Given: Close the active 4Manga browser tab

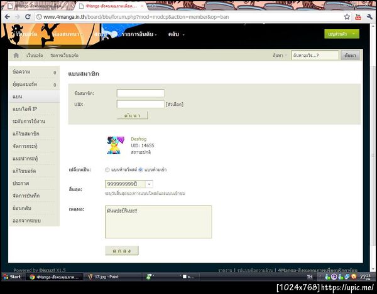Looking at the screenshot, I should click(x=142, y=6).
